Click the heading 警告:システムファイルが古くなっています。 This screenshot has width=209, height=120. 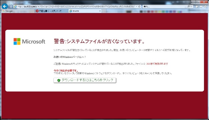coord(99,41)
